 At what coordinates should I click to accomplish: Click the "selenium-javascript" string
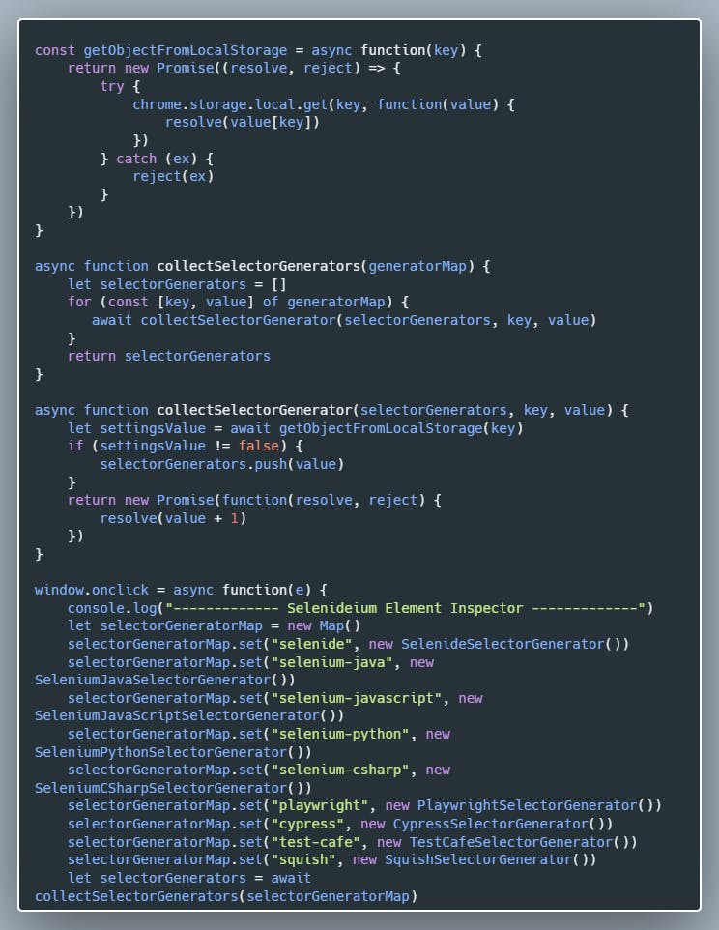(357, 698)
